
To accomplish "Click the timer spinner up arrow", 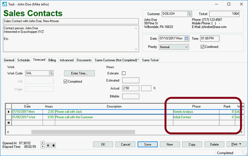I will (x=43, y=143).
